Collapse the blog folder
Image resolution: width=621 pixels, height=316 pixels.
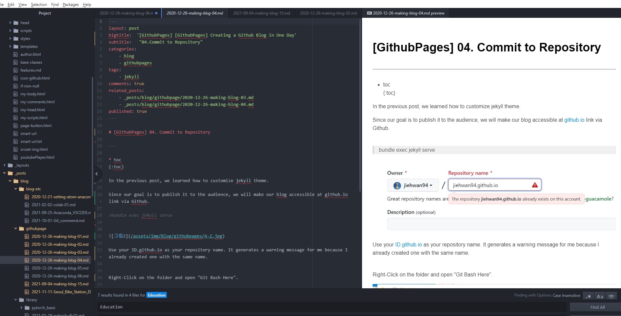[10, 181]
